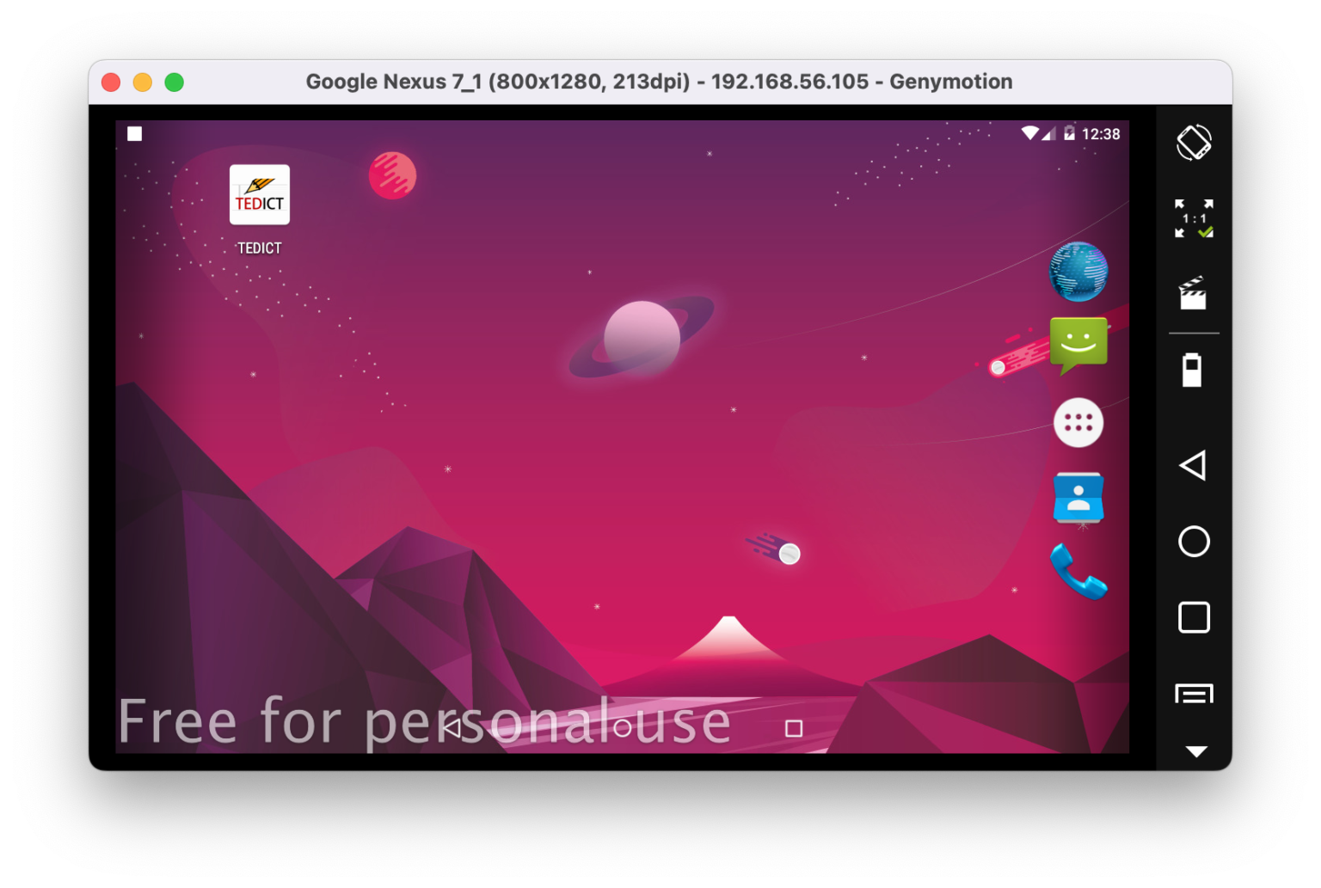Click the Wi-Fi status icon
Viewport: 1321px width, 888px height.
[x=1029, y=134]
